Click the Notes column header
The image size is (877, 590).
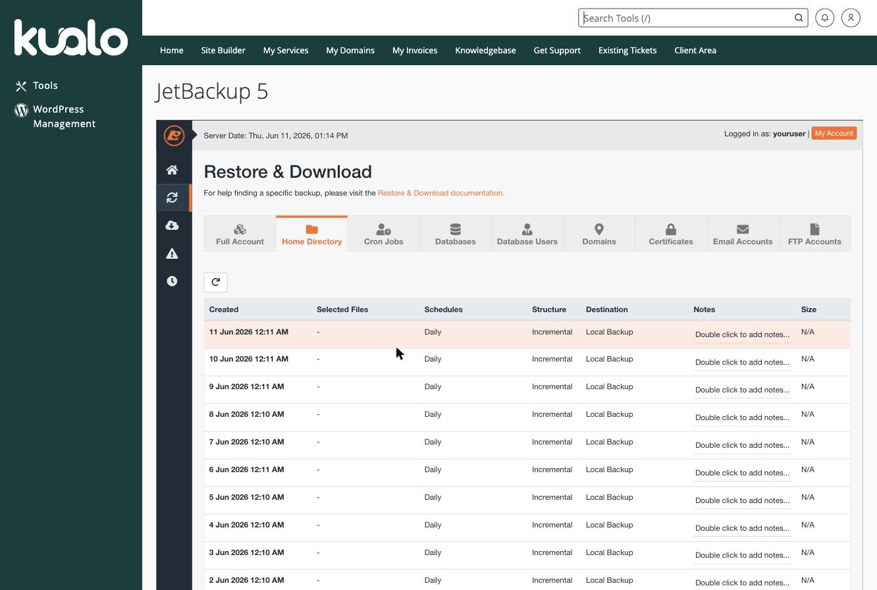click(x=704, y=309)
